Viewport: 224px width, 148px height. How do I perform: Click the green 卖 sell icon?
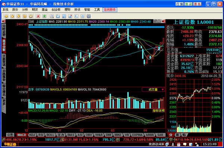coord(44,16)
